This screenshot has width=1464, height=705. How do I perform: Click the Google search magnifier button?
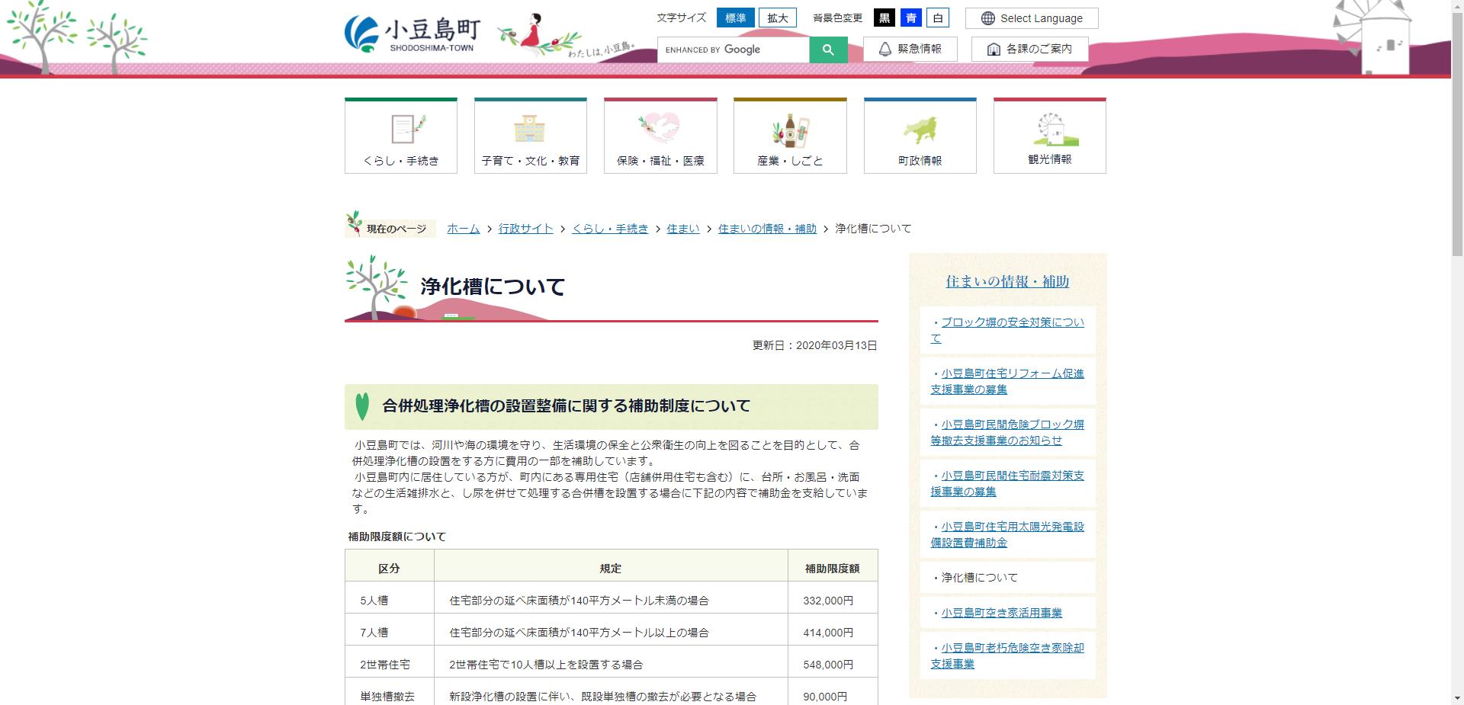tap(828, 49)
